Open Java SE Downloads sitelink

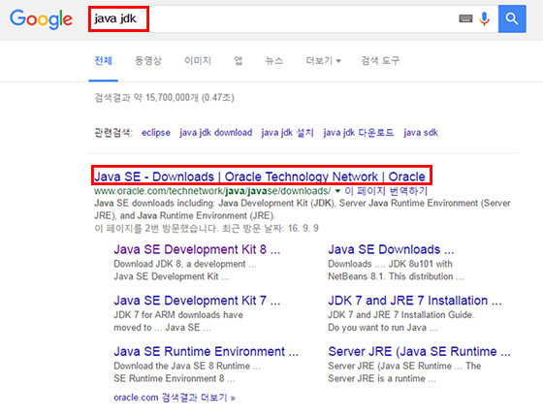click(391, 249)
